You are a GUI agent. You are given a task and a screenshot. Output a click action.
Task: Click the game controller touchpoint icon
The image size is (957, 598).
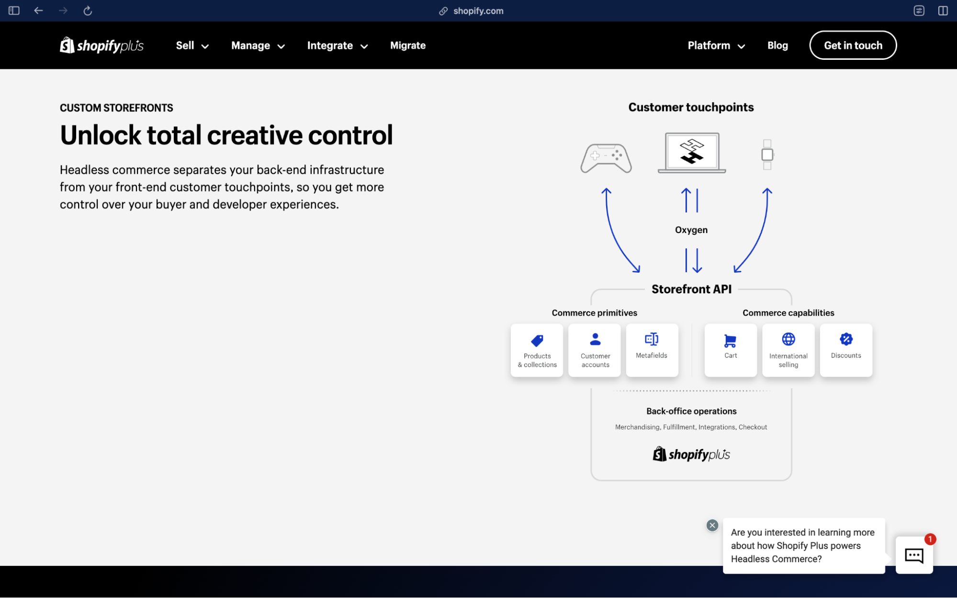(606, 158)
